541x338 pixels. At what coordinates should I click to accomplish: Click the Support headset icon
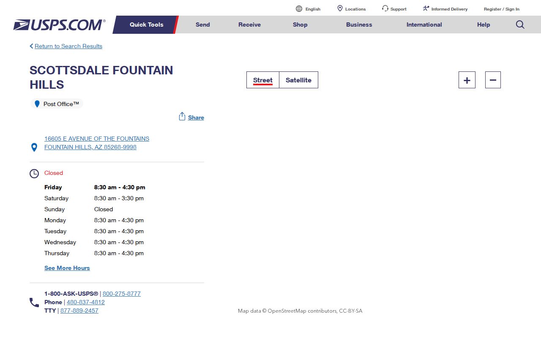[x=385, y=8]
